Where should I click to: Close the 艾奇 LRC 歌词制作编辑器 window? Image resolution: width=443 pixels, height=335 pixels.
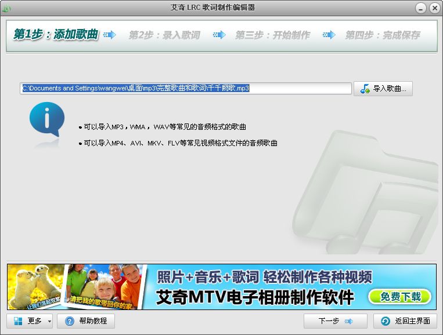coord(434,8)
